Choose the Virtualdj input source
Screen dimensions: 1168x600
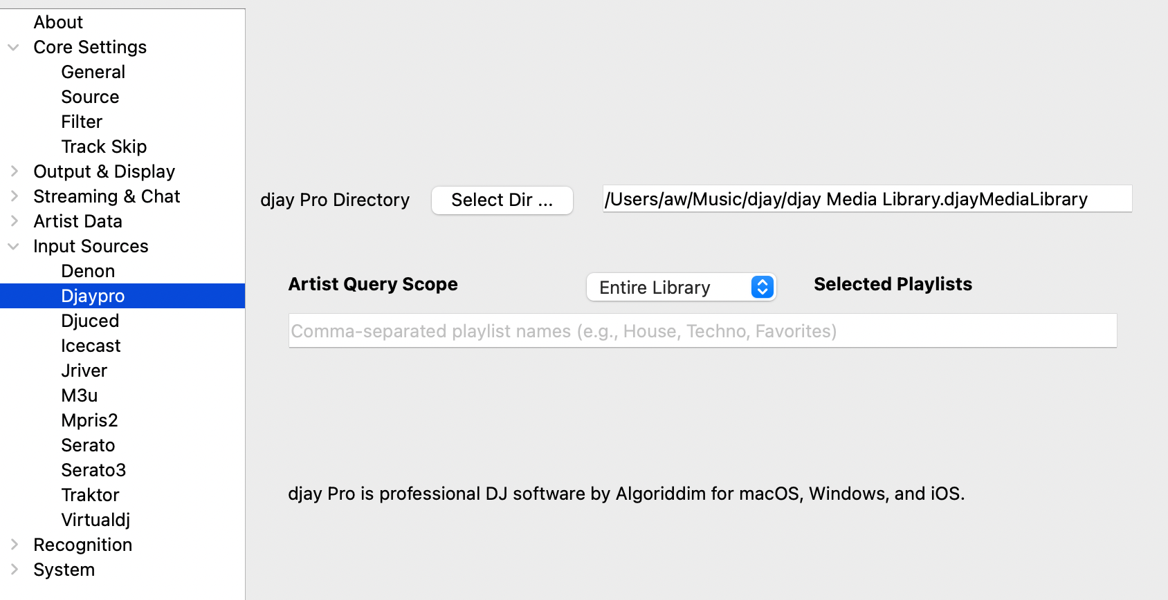(x=95, y=520)
